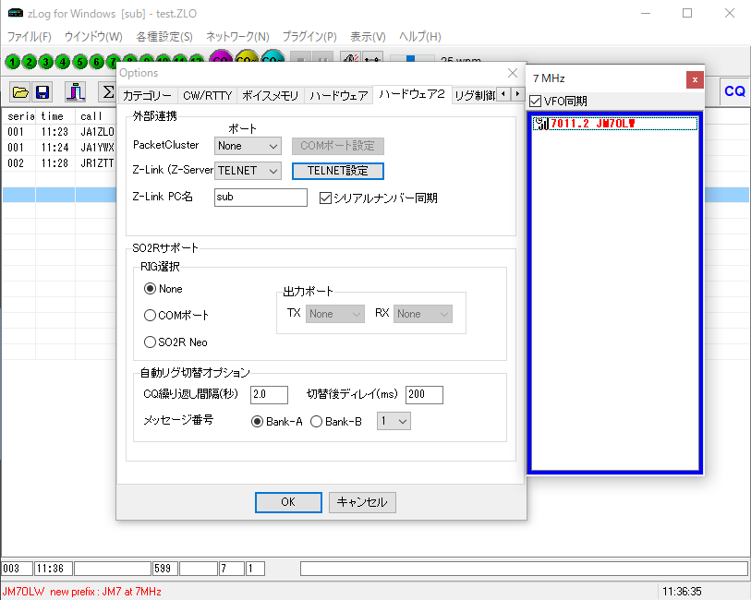Click CQ繰り返し間隔 input field
This screenshot has height=600, width=751.
coord(269,394)
